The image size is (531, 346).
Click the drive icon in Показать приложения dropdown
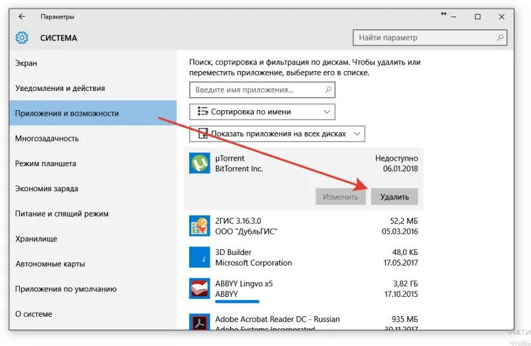203,133
